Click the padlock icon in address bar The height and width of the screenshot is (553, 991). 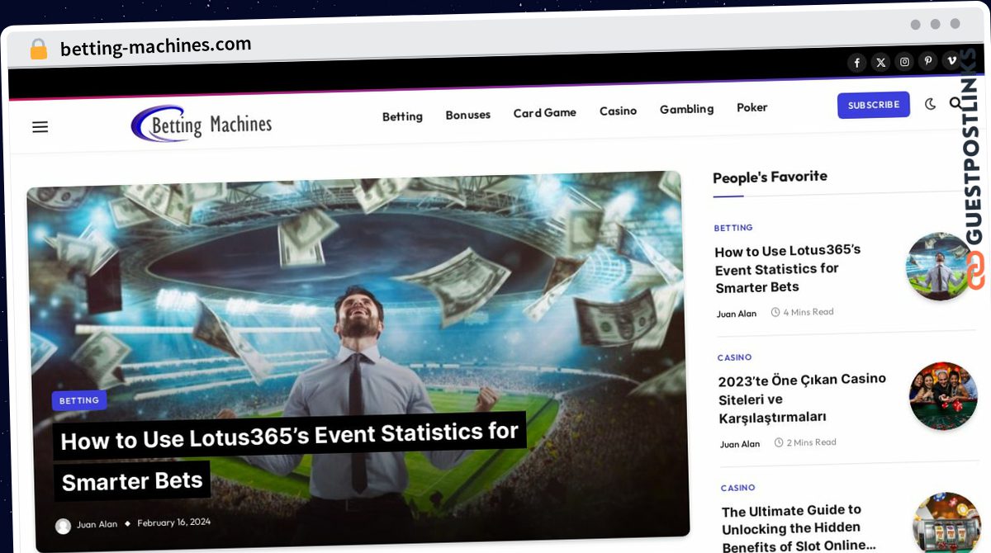click(38, 49)
